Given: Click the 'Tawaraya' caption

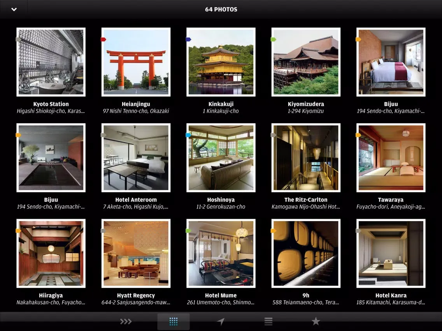Looking at the screenshot, I should (391, 200).
